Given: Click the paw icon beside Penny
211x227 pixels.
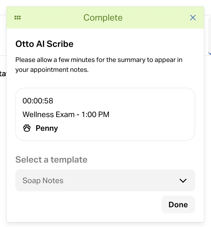Looking at the screenshot, I should click(27, 128).
